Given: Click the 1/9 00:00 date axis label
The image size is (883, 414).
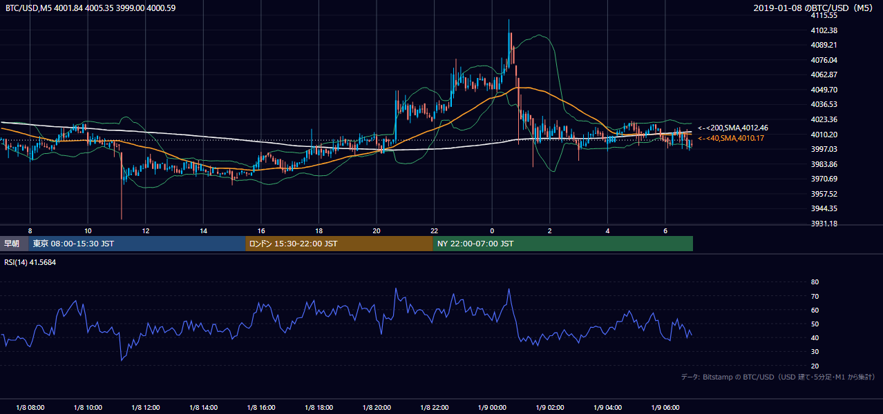Looking at the screenshot, I should tap(493, 408).
